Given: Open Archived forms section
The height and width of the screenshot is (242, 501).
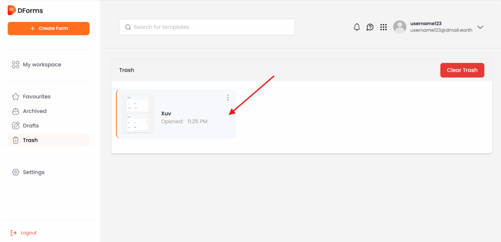Looking at the screenshot, I should [34, 111].
